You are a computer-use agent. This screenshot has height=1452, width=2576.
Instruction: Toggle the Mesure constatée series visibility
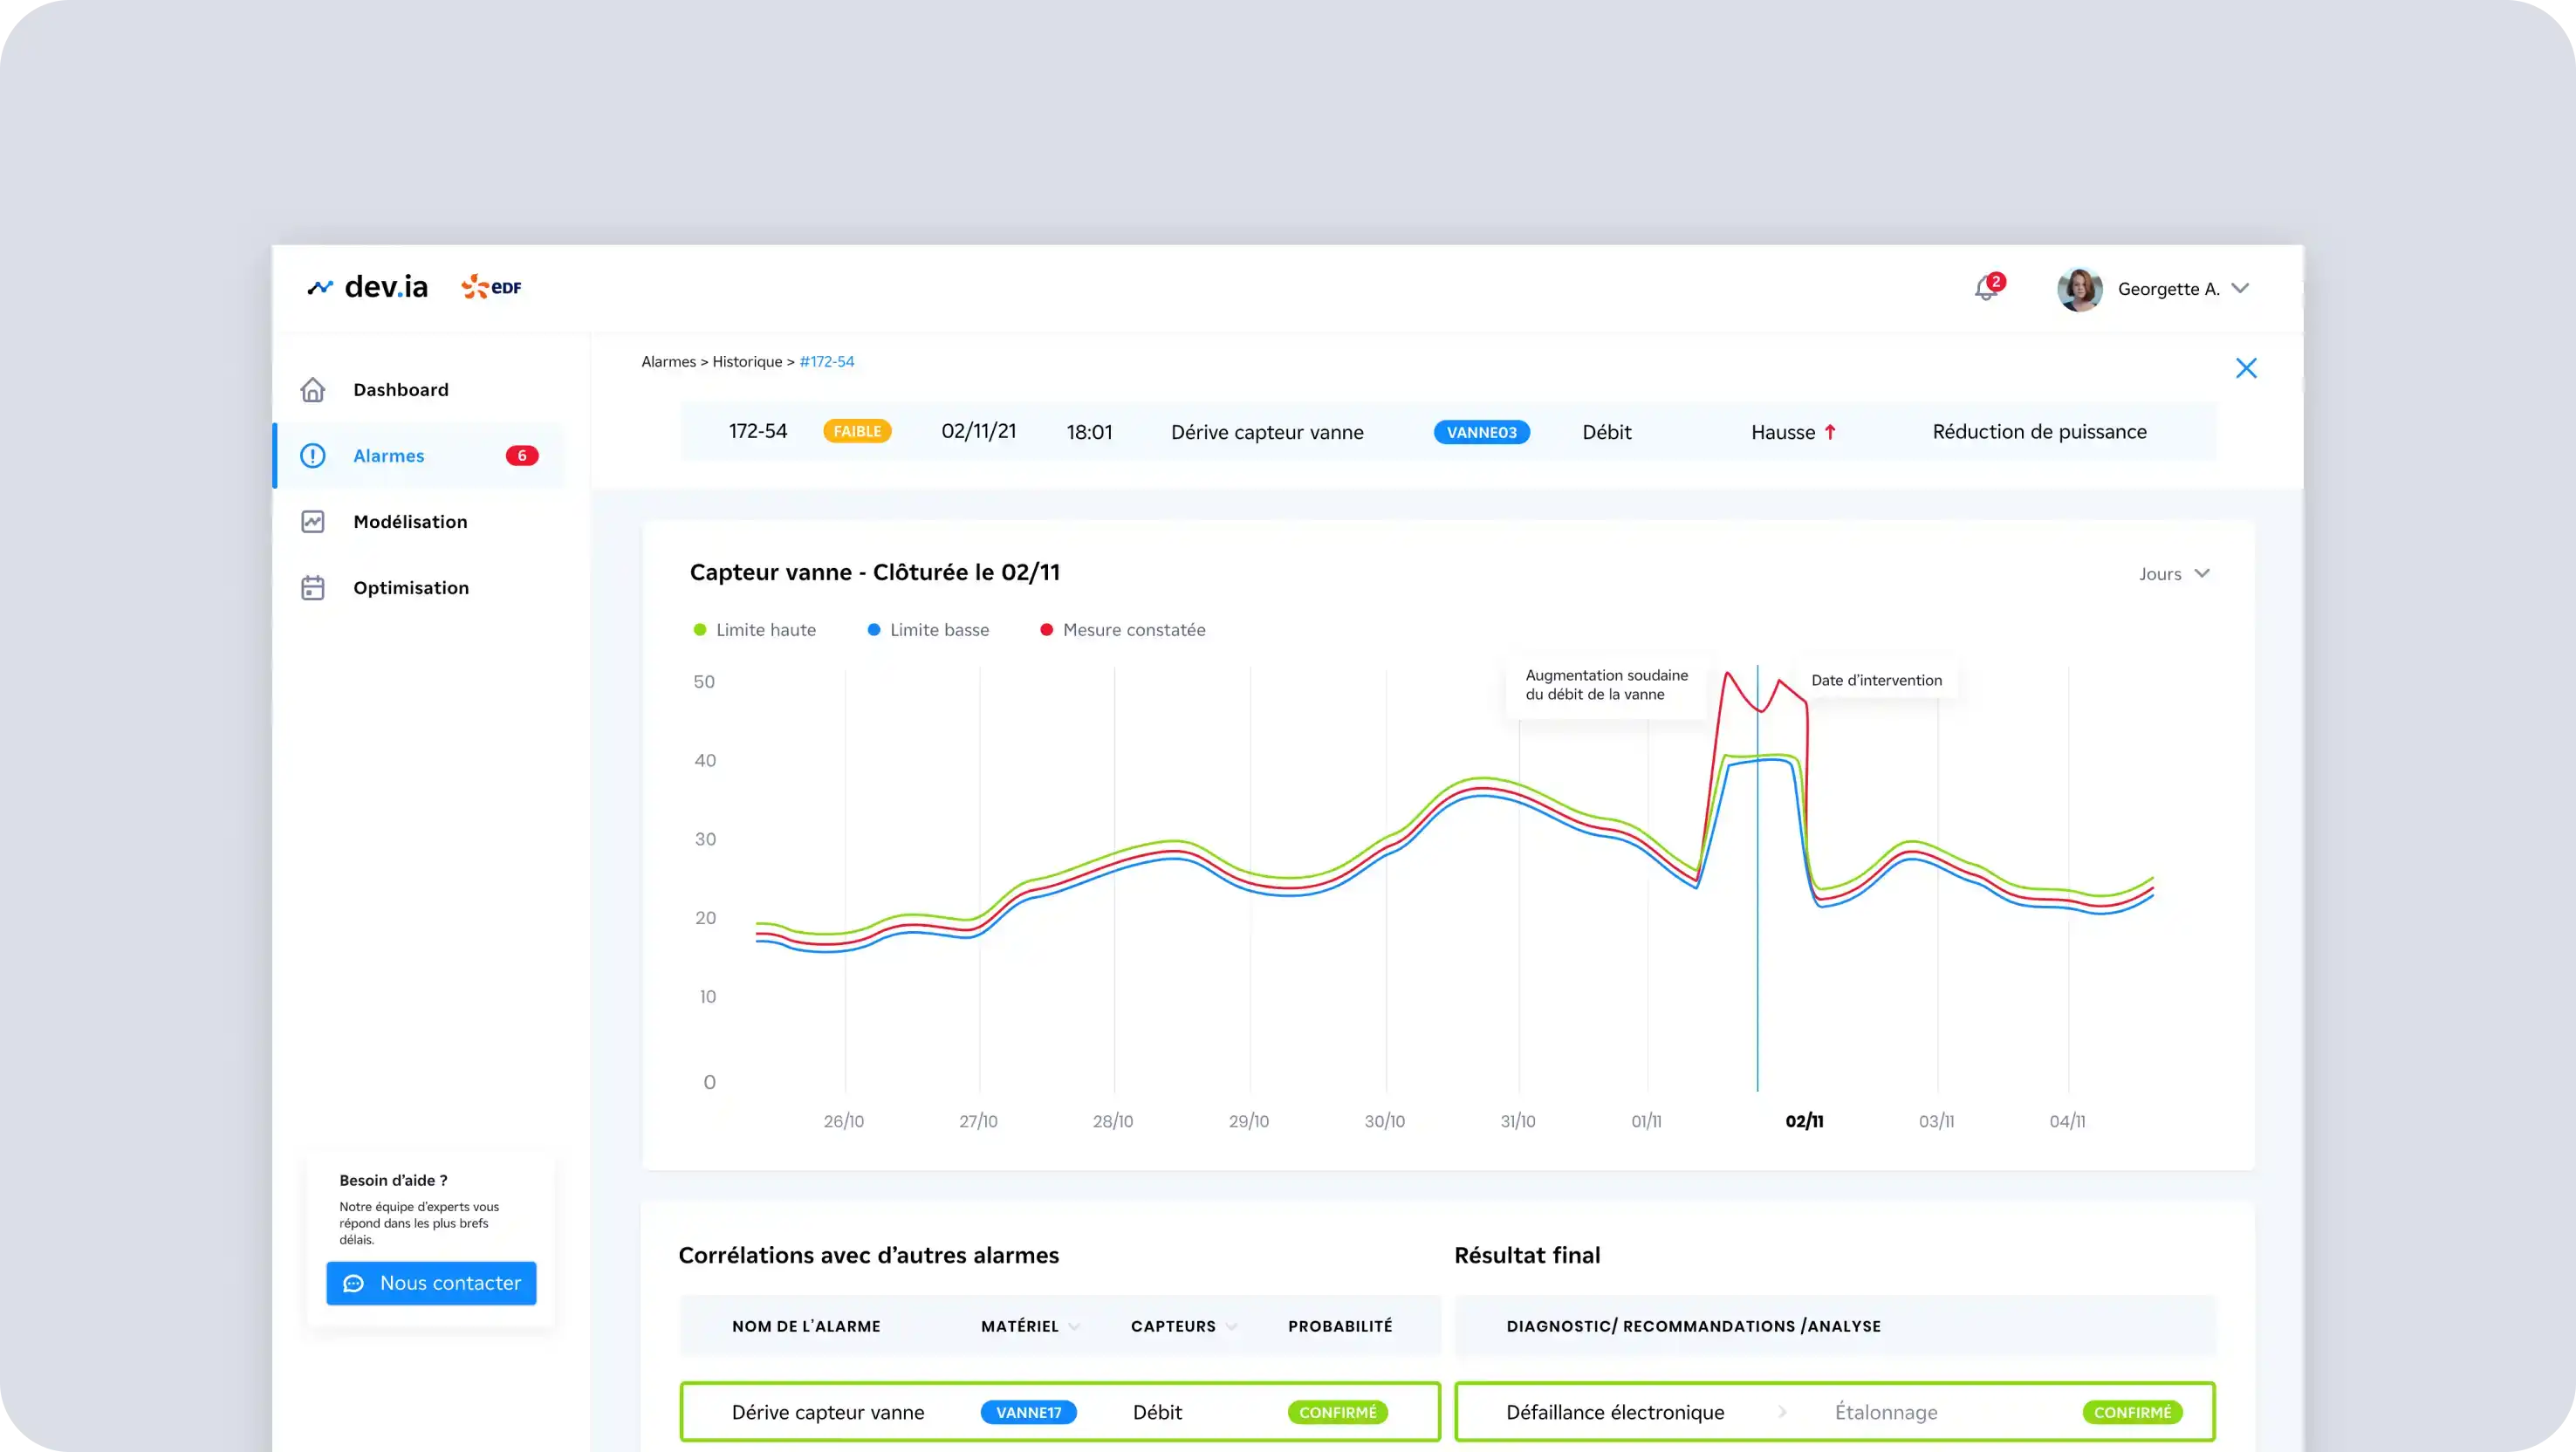[1133, 630]
